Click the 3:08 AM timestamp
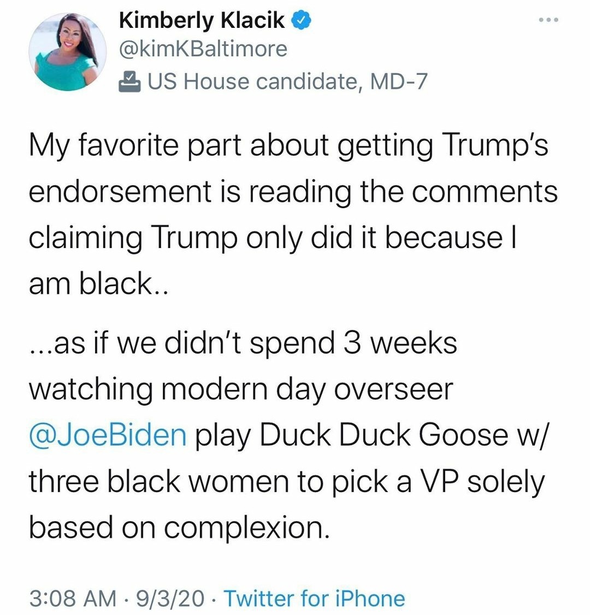The height and width of the screenshot is (615, 590). (x=72, y=599)
